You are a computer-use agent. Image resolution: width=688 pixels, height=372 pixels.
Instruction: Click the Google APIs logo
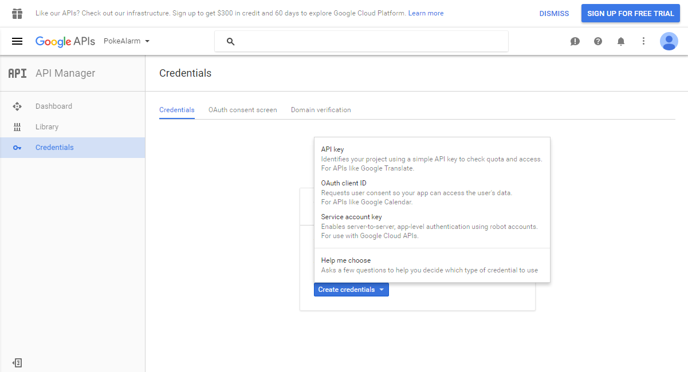point(65,41)
